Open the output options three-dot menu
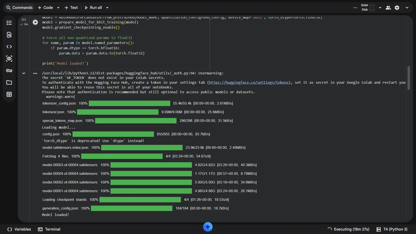The height and width of the screenshot is (234, 416). tap(35, 73)
